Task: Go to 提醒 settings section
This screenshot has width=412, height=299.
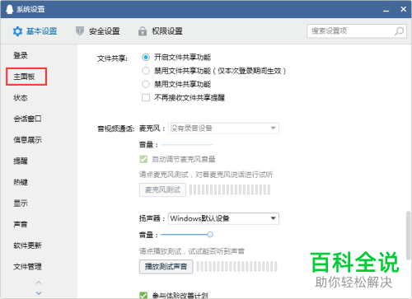Action: [x=21, y=161]
